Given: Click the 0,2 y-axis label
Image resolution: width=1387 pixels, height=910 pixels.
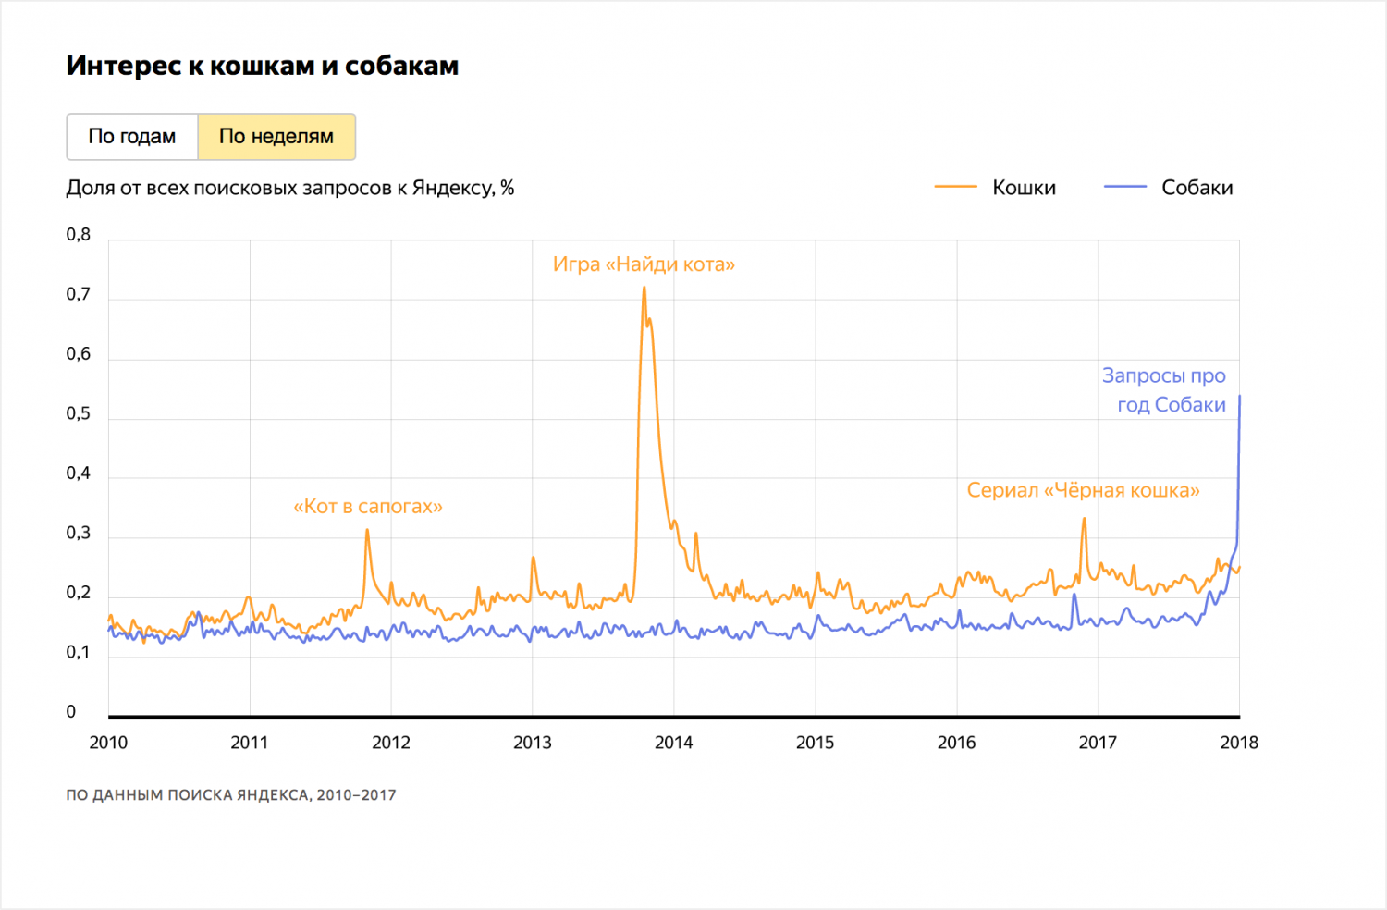Looking at the screenshot, I should pos(79,593).
